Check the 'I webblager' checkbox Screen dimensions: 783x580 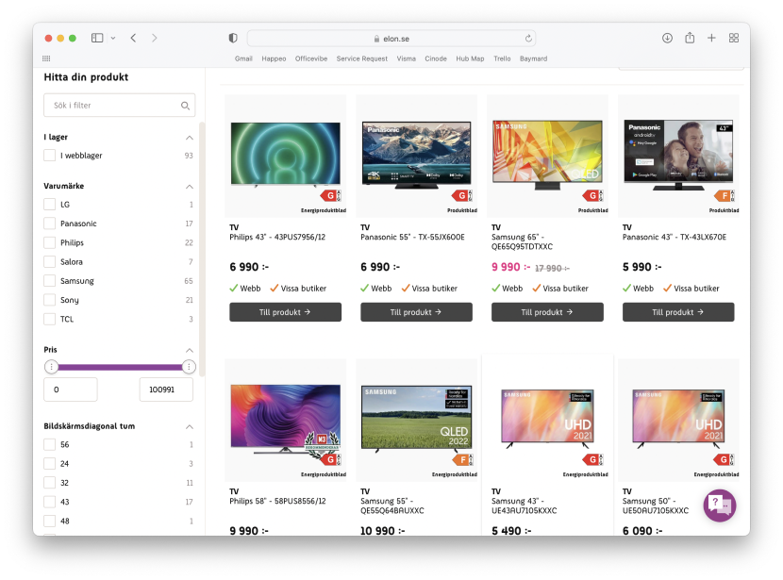(49, 156)
